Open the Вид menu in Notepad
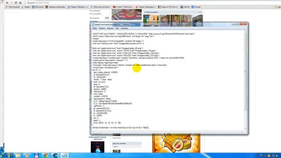The height and width of the screenshot is (158, 281). click(x=117, y=28)
